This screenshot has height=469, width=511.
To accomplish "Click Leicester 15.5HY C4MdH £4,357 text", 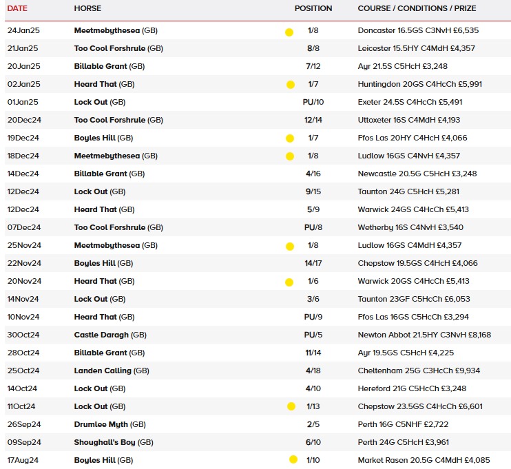I will 416,49.
